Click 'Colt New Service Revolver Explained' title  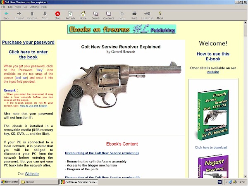[x=121, y=47]
